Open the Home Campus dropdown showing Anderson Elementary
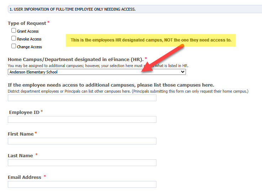 pos(97,72)
